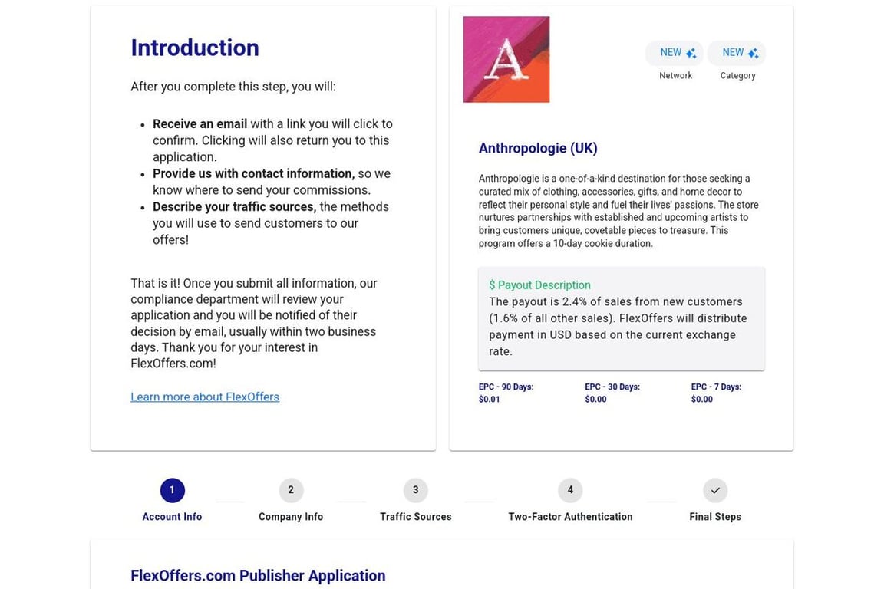Click the NEW Category badge
The image size is (884, 589).
coord(737,53)
